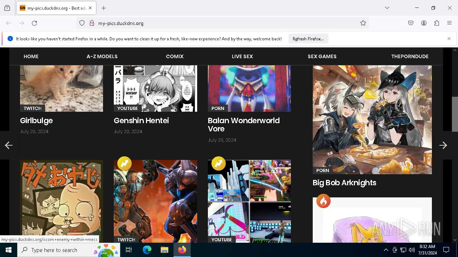Click the page vertical scrollbar thumb
The width and height of the screenshot is (458, 257).
click(x=455, y=114)
